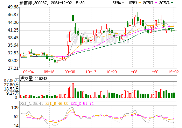Click volume axis label 37.06万
Screen dimensions: 182x128
11,81
